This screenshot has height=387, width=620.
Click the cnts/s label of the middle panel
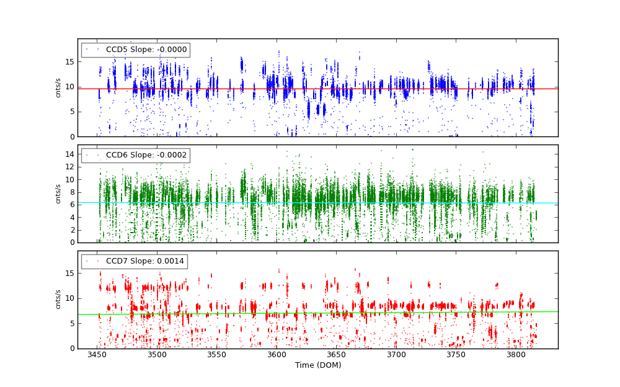tap(58, 193)
